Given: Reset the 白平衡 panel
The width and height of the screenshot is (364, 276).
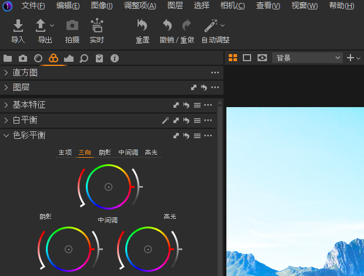Looking at the screenshot, I should point(186,120).
